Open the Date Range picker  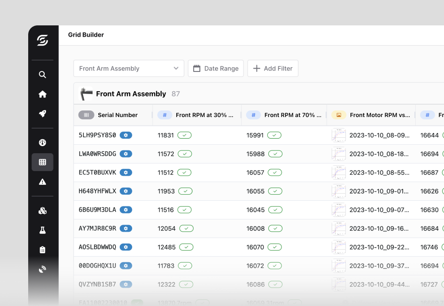point(216,68)
